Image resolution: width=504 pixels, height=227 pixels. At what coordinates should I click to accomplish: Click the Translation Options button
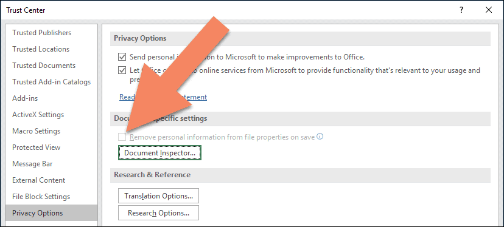(x=158, y=196)
